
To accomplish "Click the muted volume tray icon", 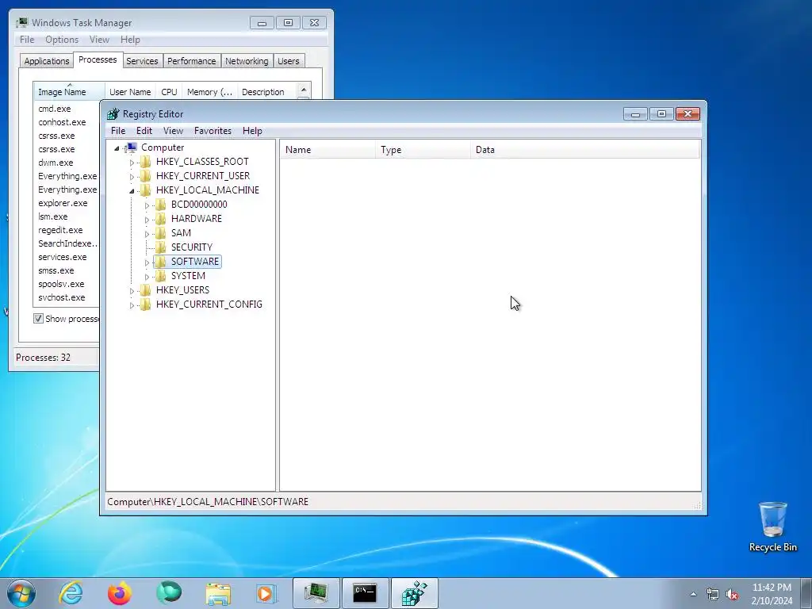I will pyautogui.click(x=732, y=595).
